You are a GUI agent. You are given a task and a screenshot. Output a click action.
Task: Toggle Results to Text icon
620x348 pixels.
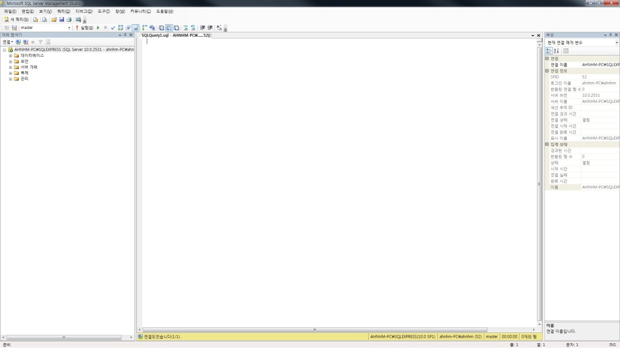161,28
